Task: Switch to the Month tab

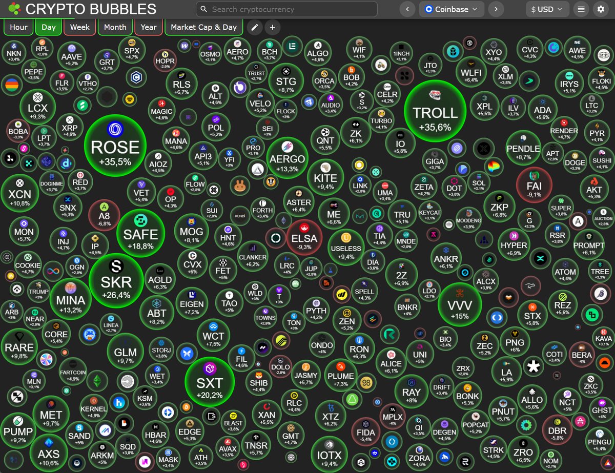Action: pos(115,27)
